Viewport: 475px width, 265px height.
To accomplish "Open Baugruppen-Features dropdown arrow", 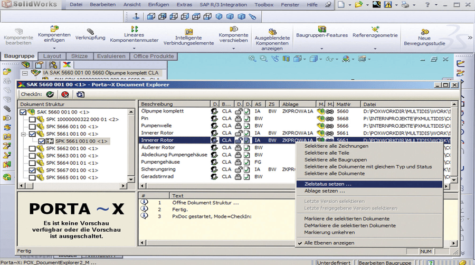I will click(x=322, y=49).
